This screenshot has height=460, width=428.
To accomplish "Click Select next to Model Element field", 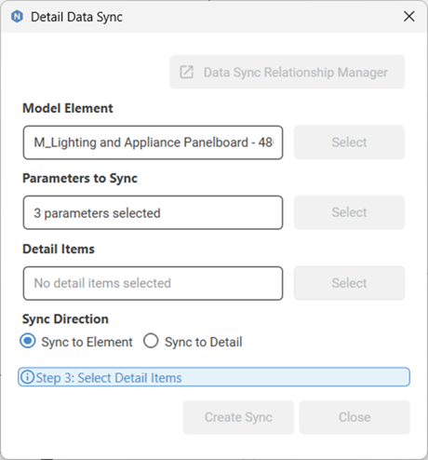I will point(349,142).
